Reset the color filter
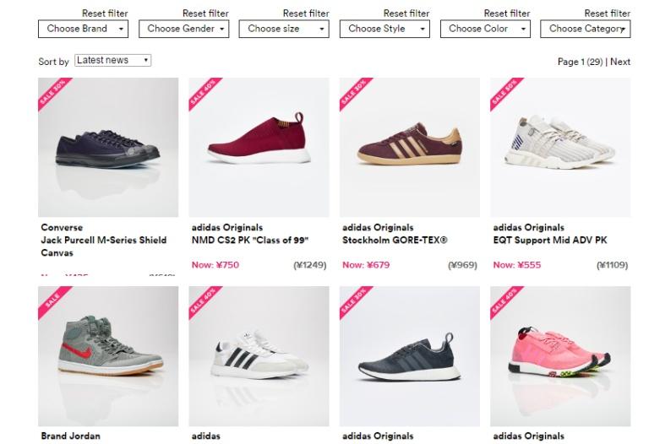Screen dimensions: 649x444 pos(507,14)
